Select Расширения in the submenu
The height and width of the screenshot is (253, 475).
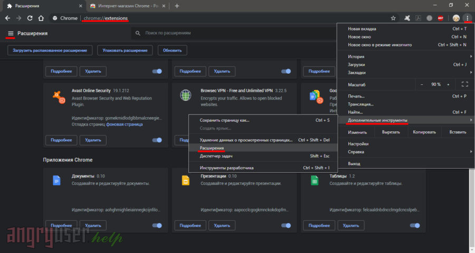[x=212, y=148]
